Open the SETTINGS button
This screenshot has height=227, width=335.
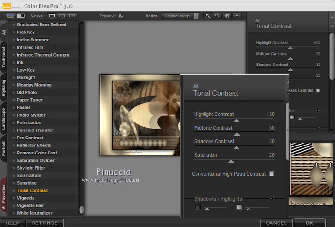coord(45,223)
